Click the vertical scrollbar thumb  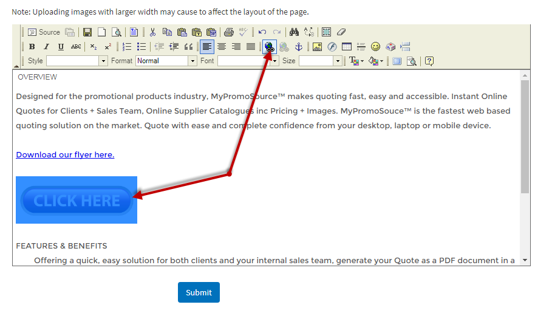click(x=525, y=137)
